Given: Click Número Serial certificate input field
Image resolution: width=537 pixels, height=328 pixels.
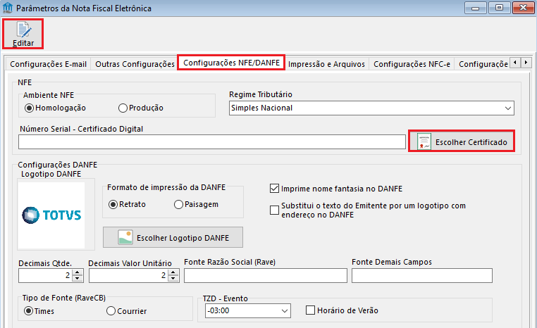Looking at the screenshot, I should 212,141.
